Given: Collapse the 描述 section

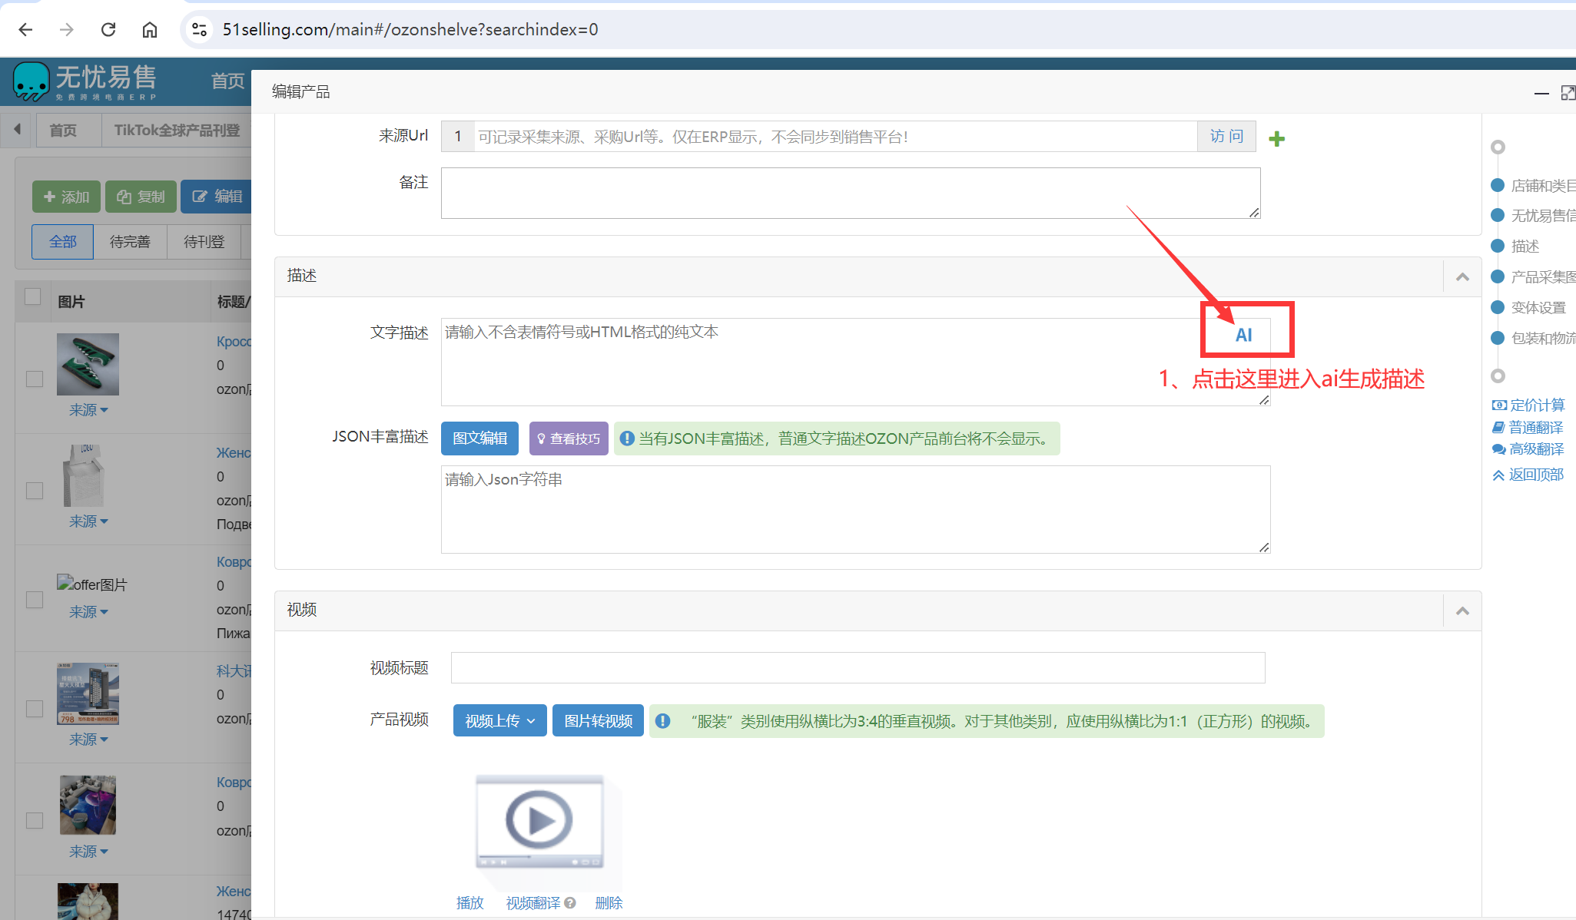Looking at the screenshot, I should tap(1462, 276).
